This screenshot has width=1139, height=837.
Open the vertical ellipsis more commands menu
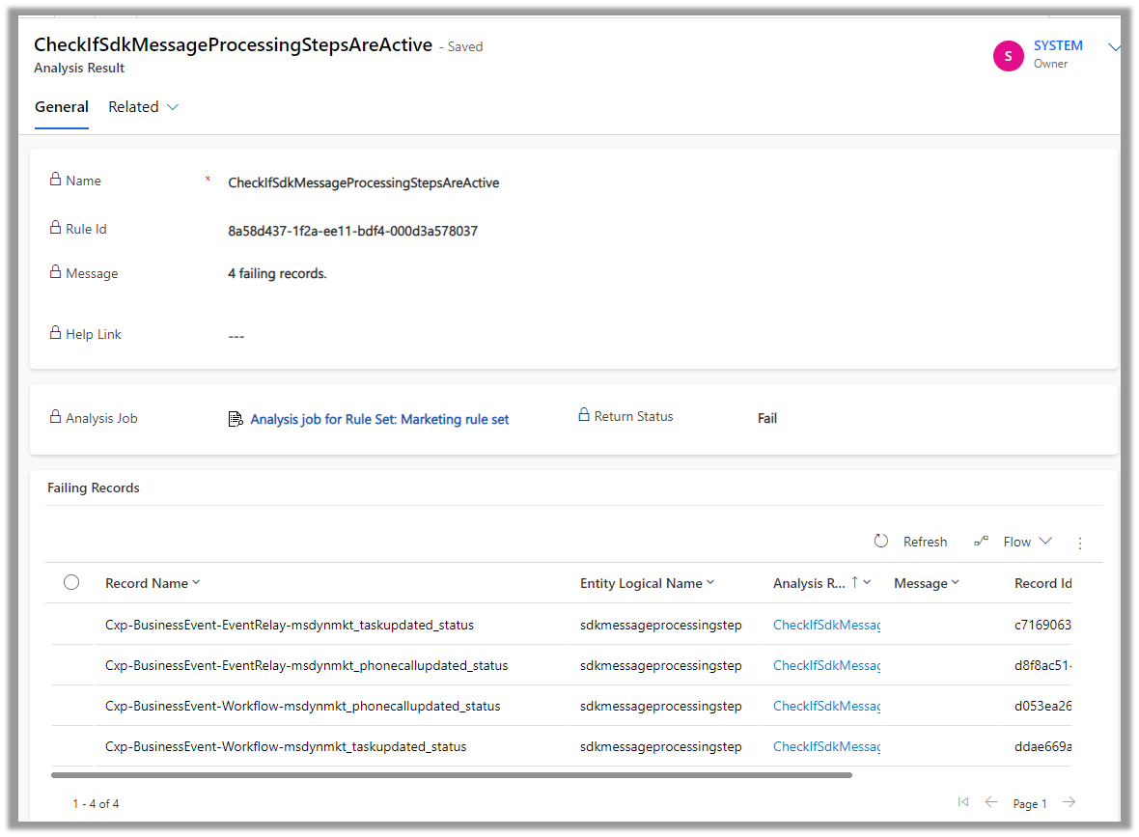1080,543
